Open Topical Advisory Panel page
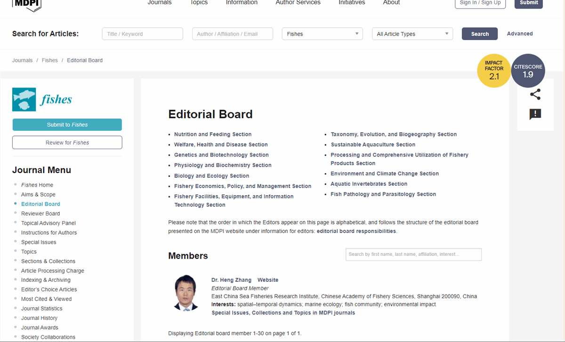 pos(48,223)
